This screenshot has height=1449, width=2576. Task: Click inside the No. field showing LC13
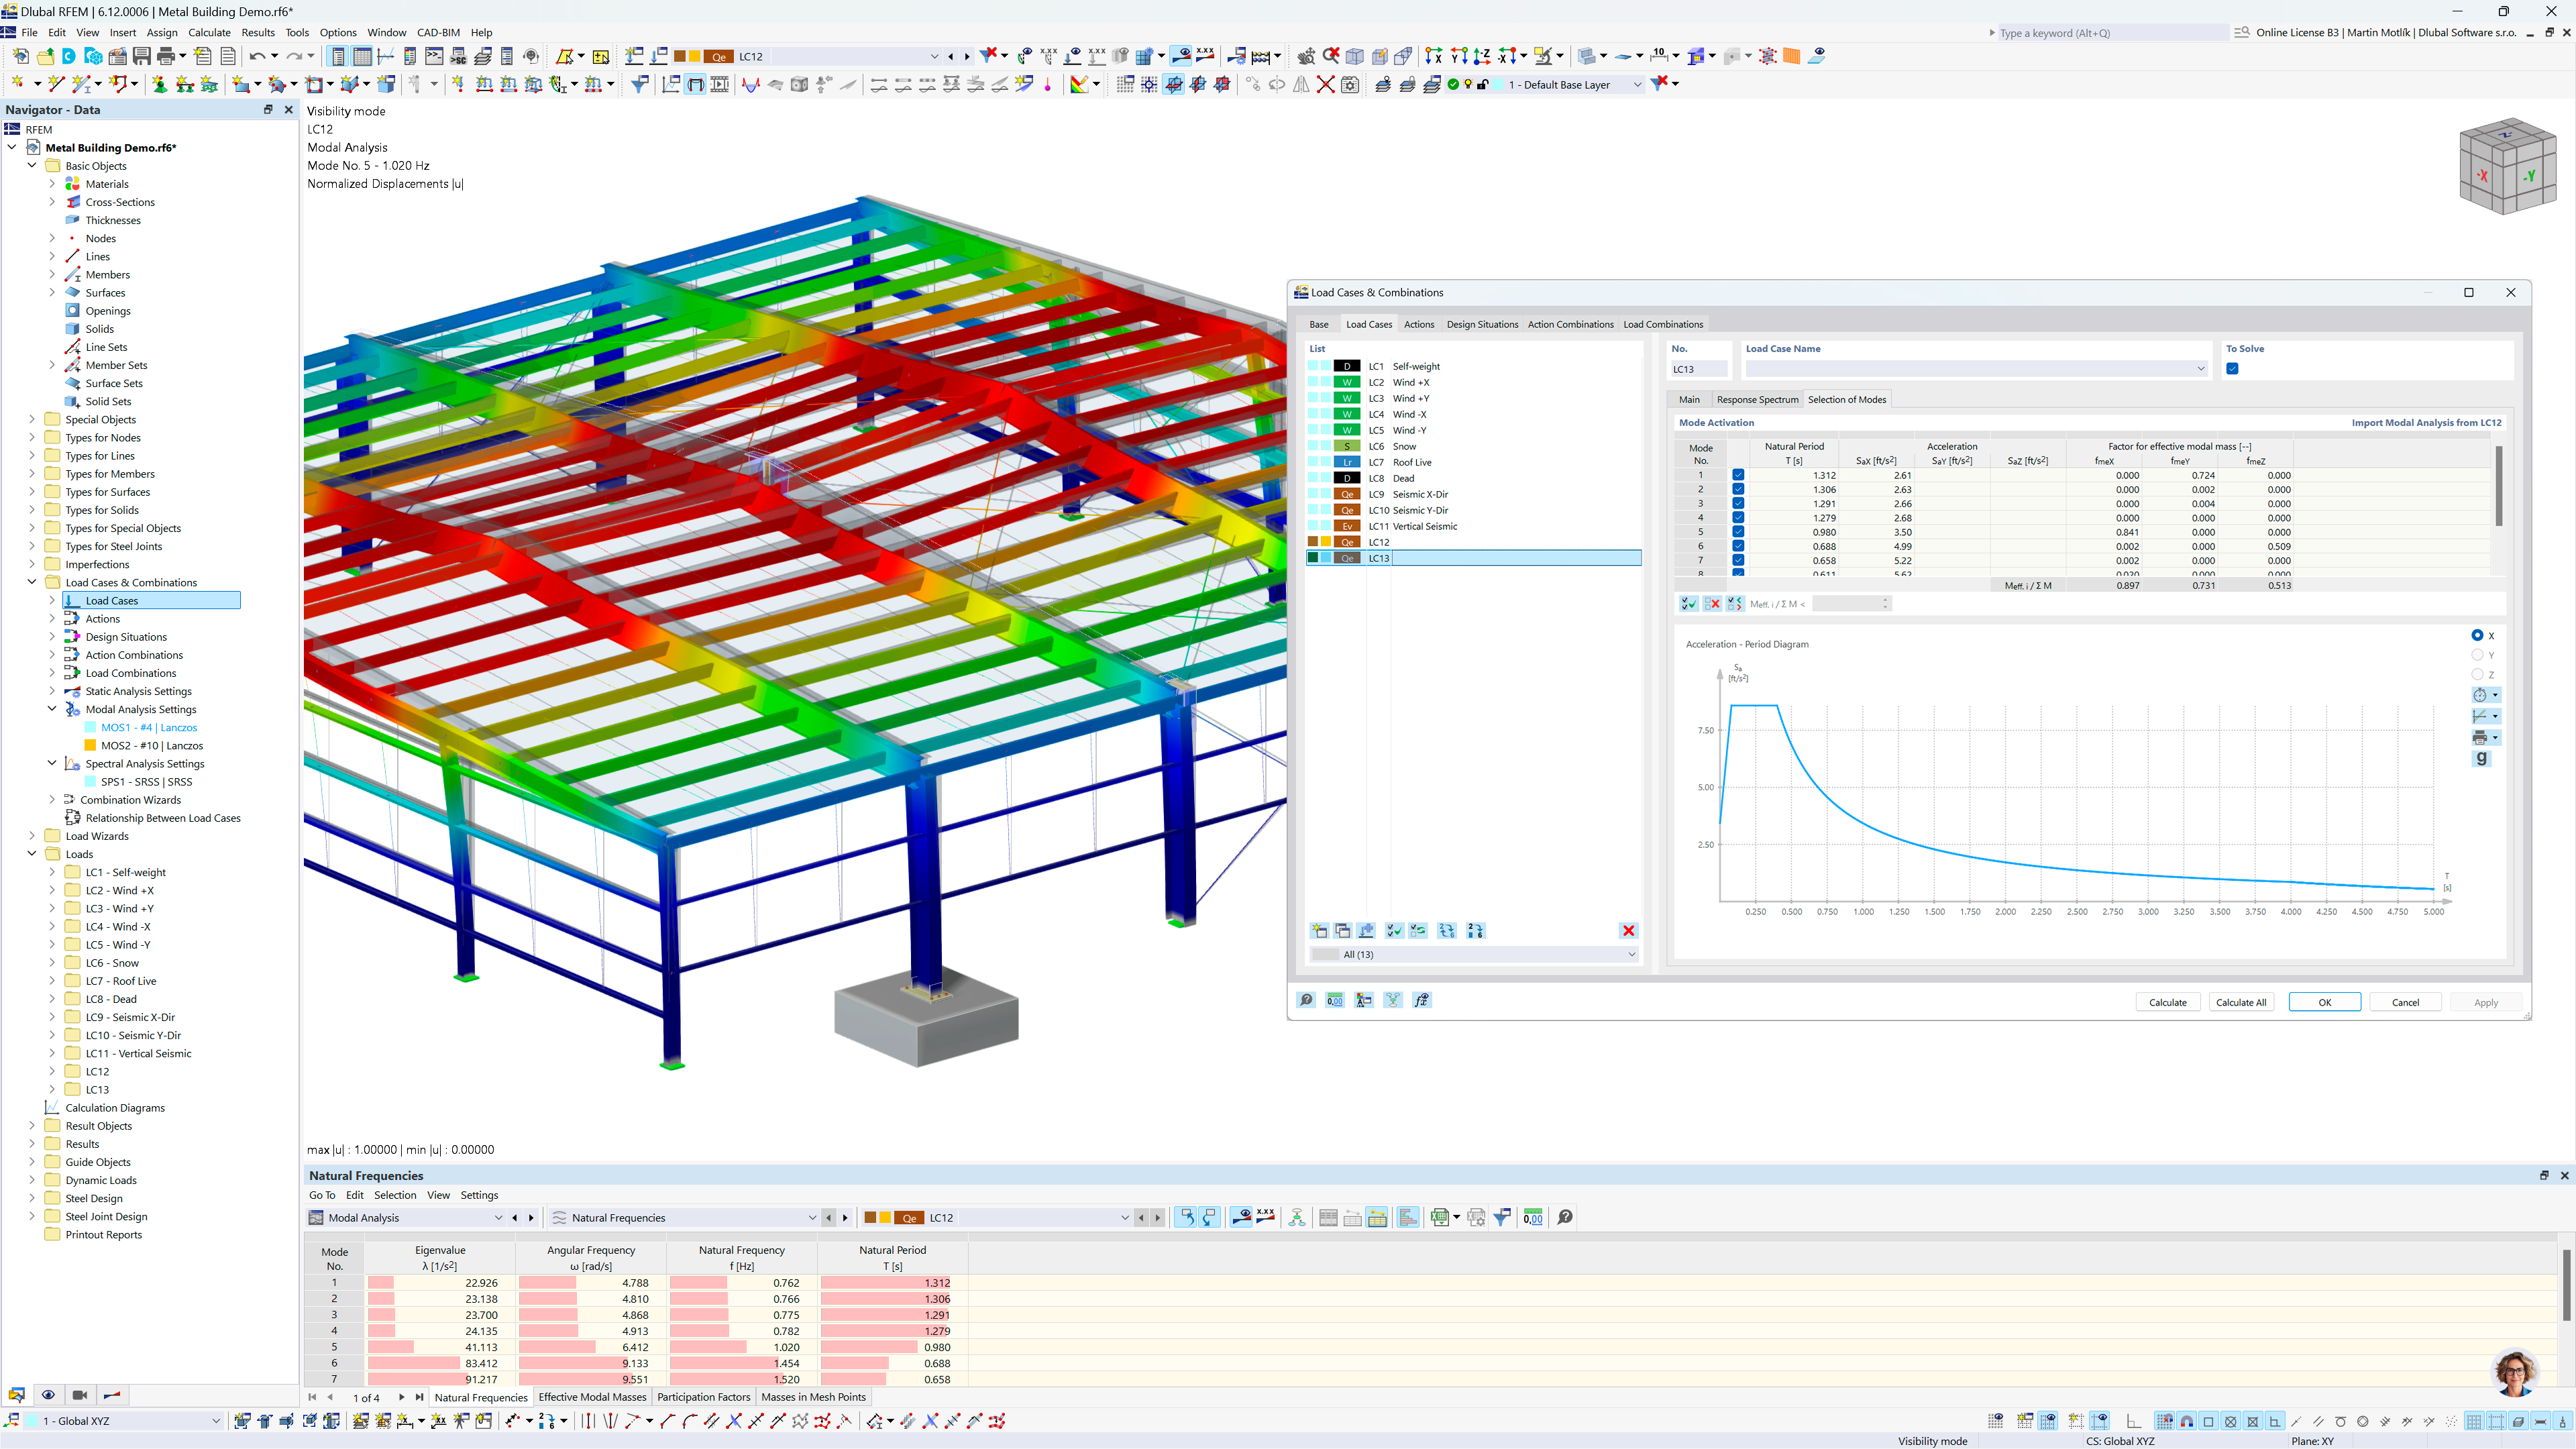[x=1697, y=369]
